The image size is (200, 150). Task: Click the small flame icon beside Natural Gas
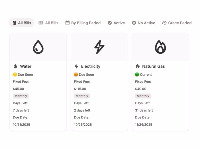coord(137,66)
